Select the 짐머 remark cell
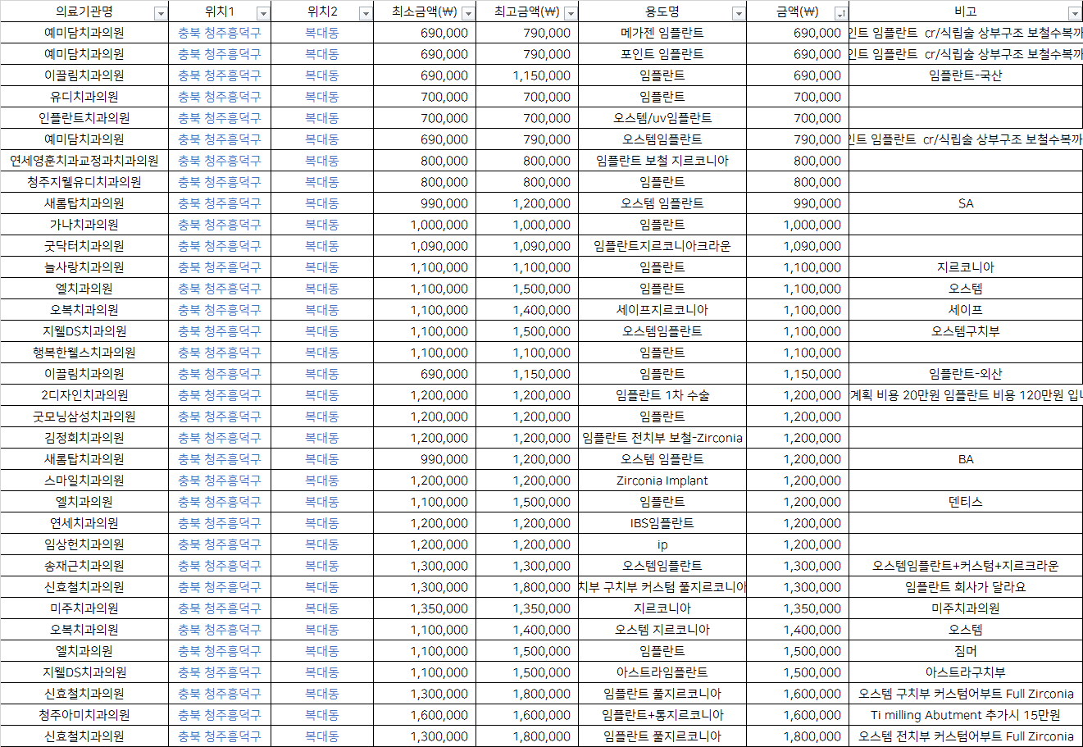The width and height of the screenshot is (1083, 747). [x=966, y=651]
